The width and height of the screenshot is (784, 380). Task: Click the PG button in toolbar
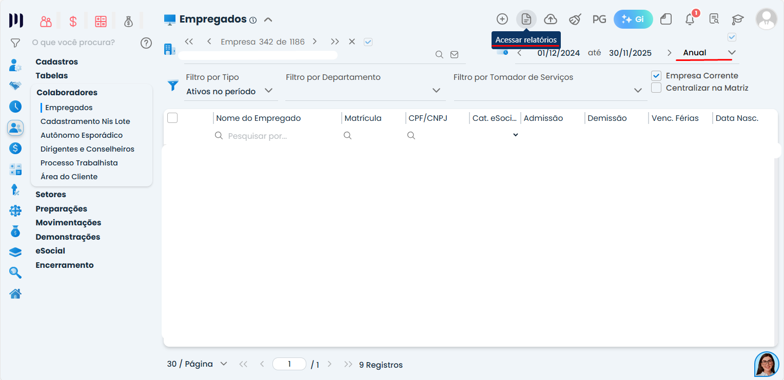(x=599, y=19)
